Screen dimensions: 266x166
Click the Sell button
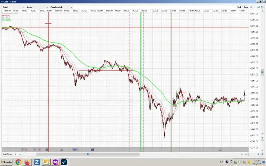click(x=239, y=7)
